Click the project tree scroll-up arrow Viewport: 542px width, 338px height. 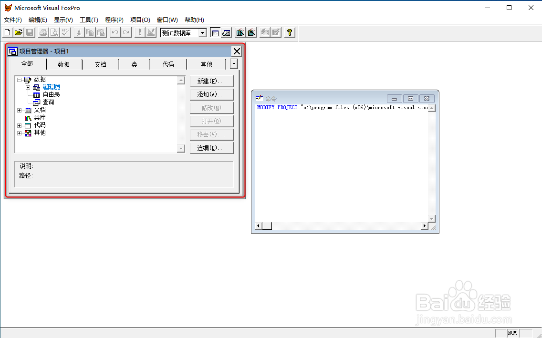click(181, 81)
